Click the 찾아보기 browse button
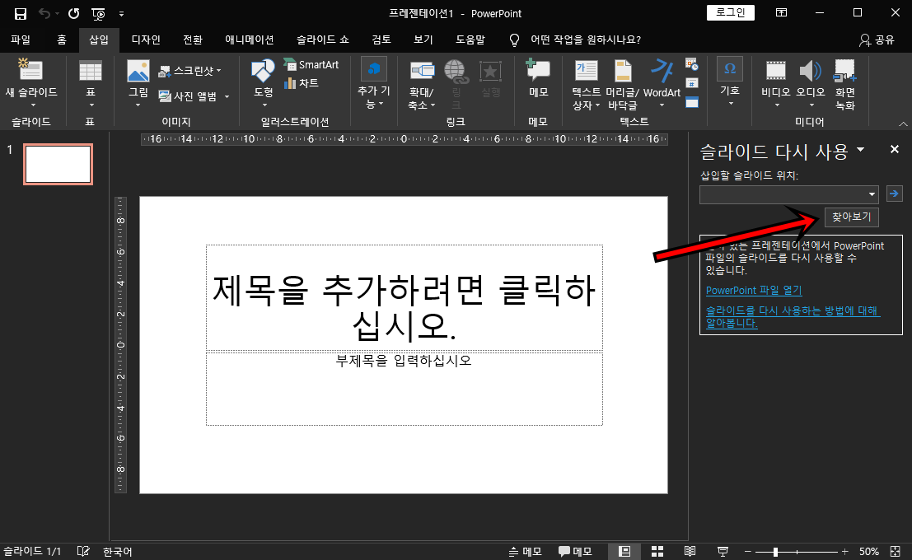The height and width of the screenshot is (560, 912). (x=851, y=217)
